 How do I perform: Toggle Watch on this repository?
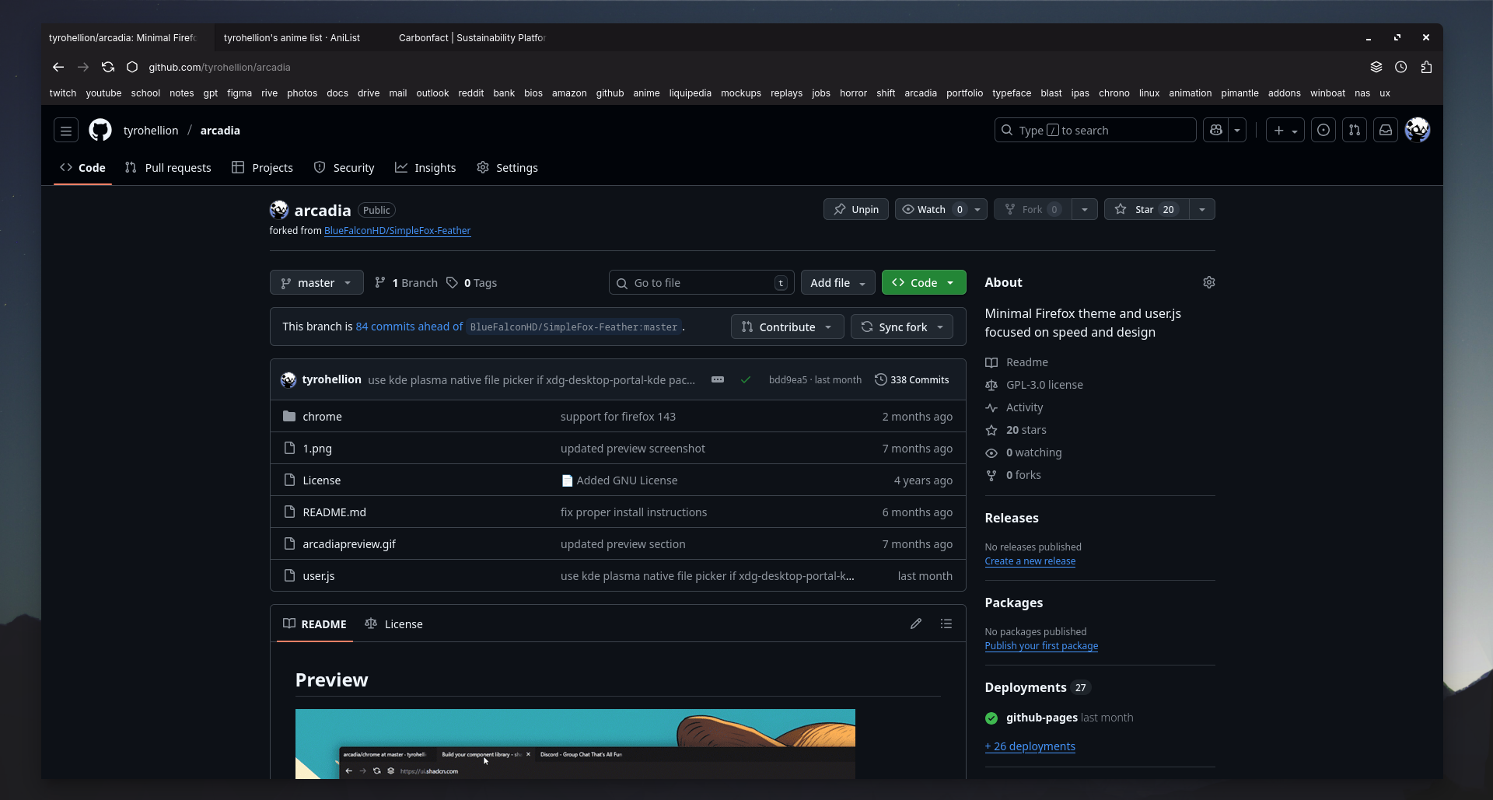(x=931, y=209)
